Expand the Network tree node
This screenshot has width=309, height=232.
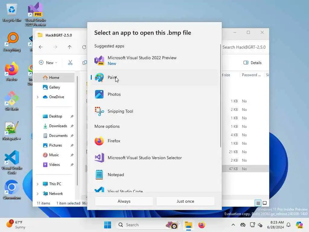point(38,194)
